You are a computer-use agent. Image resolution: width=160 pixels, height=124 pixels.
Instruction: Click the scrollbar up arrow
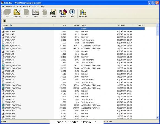click(157, 25)
